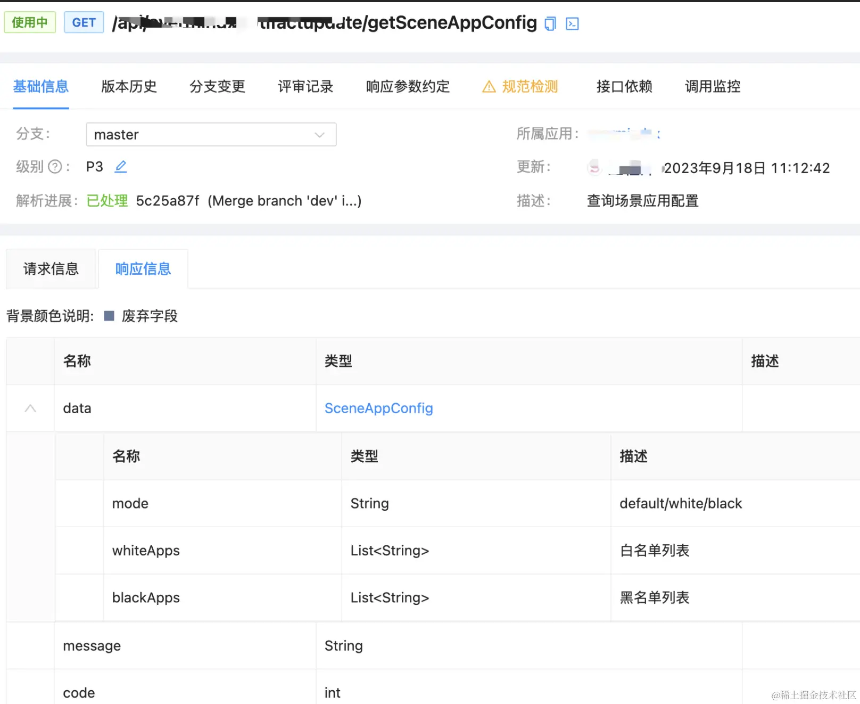Viewport: 860px width, 704px height.
Task: Copy the API endpoint URL
Action: pos(550,23)
